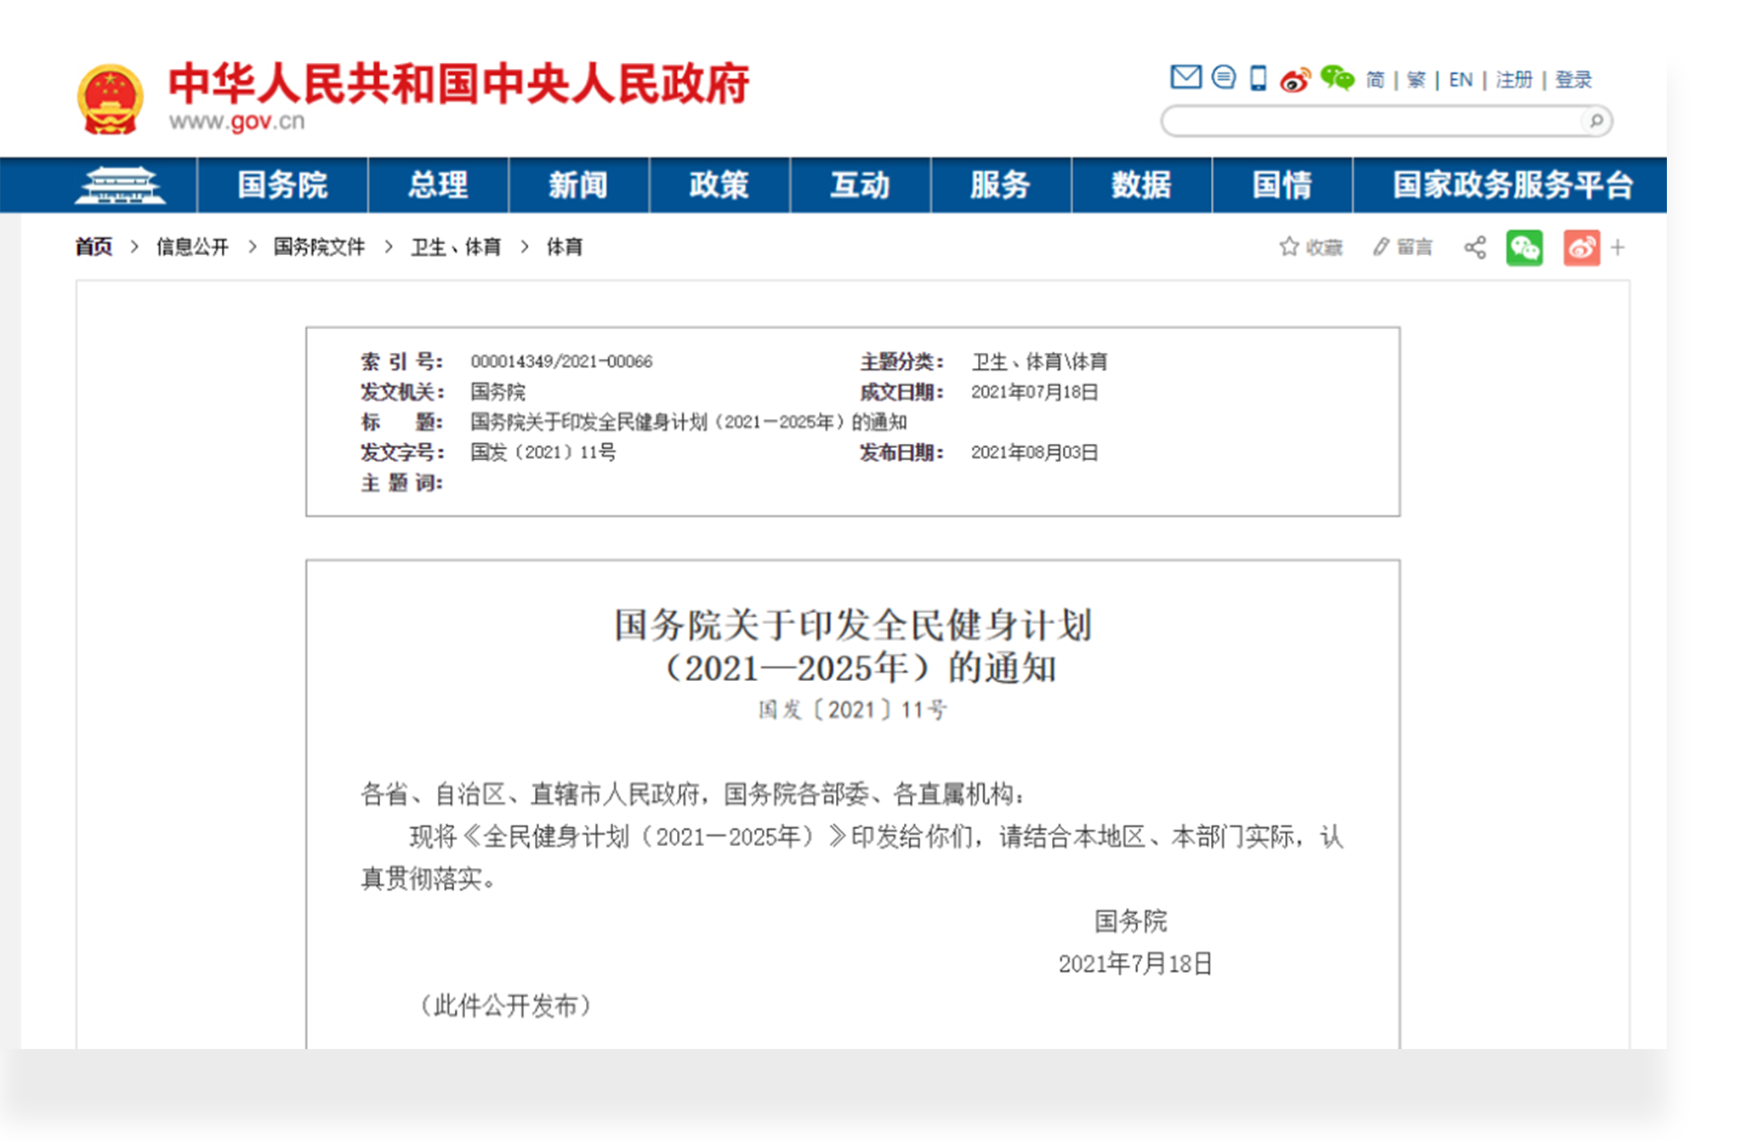The image size is (1740, 1141).
Task: Open the 国情 nav tab
Action: [1282, 184]
